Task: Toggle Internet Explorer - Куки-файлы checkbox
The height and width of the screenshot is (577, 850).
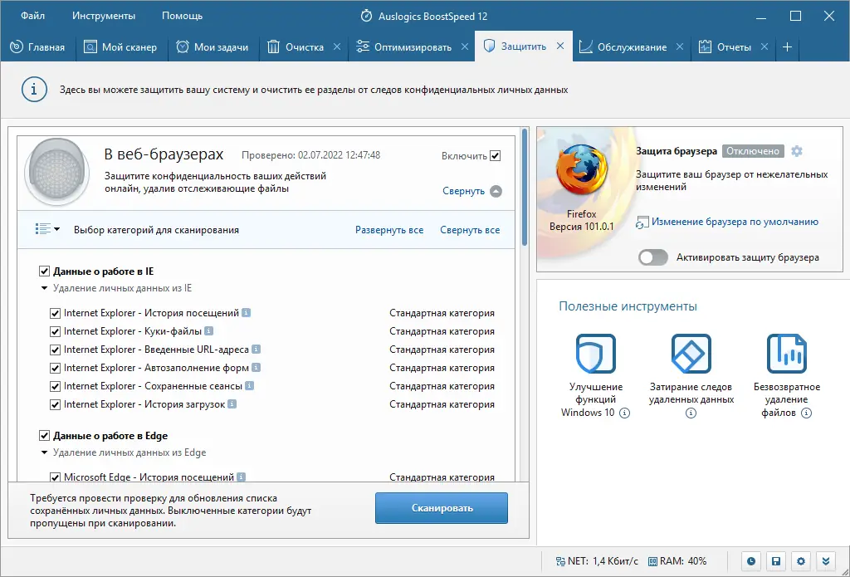Action: tap(55, 331)
